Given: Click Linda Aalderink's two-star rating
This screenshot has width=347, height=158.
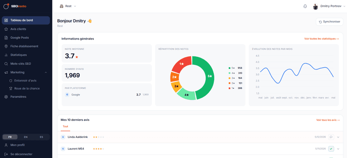Looking at the screenshot, I should (98, 137).
